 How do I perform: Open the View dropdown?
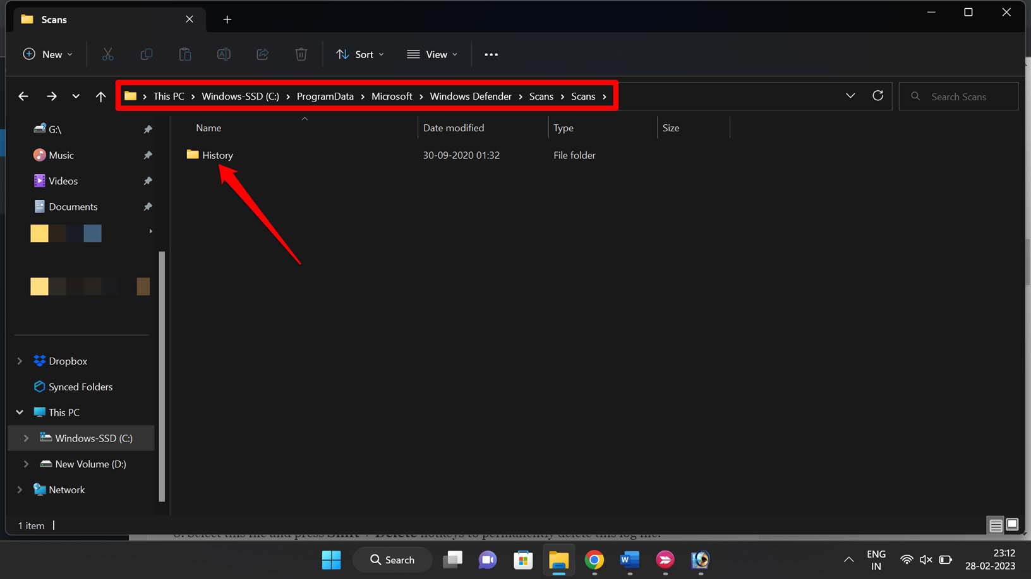[432, 54]
